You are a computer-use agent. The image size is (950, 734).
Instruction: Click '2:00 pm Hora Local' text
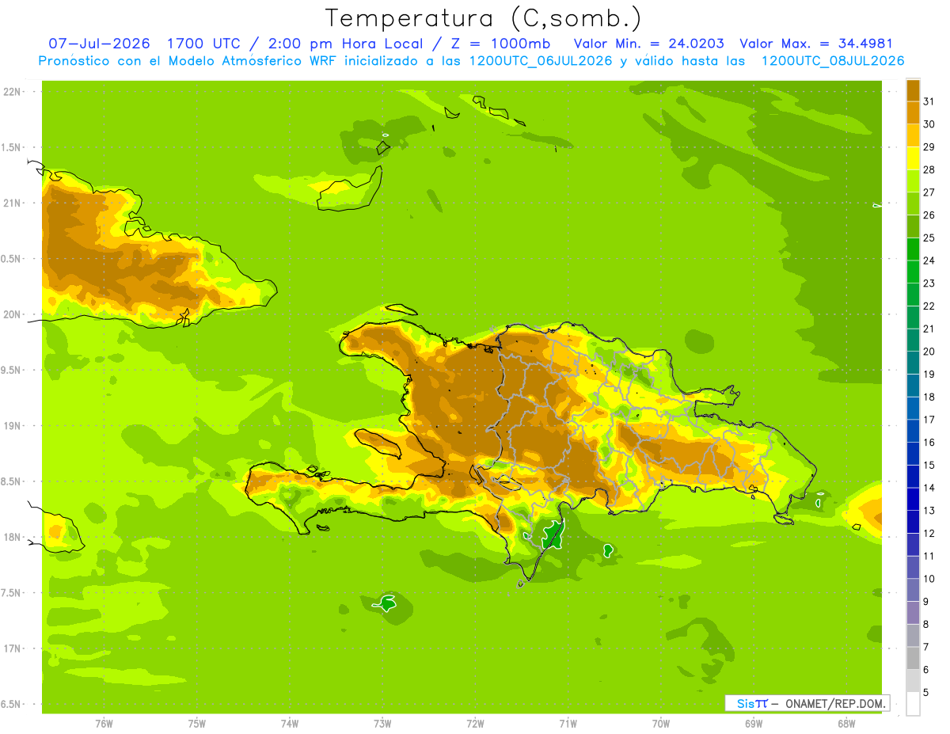click(x=345, y=44)
